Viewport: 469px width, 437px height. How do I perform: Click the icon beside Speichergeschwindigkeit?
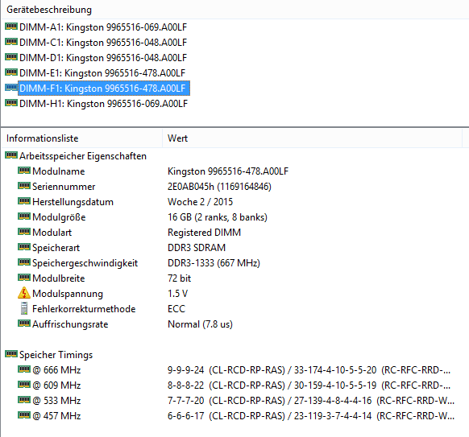24,262
